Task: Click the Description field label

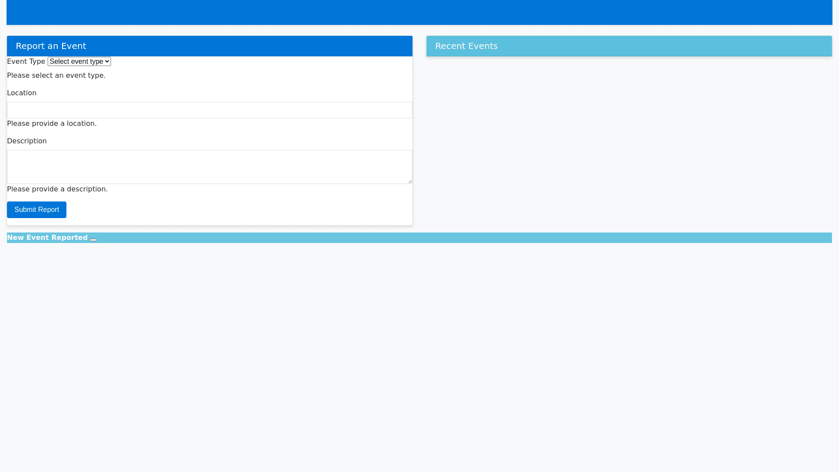Action: [x=27, y=141]
